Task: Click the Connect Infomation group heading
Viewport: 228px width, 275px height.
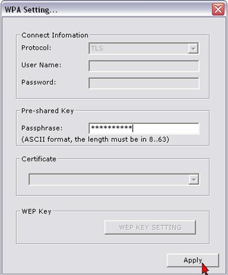Action: click(x=55, y=35)
